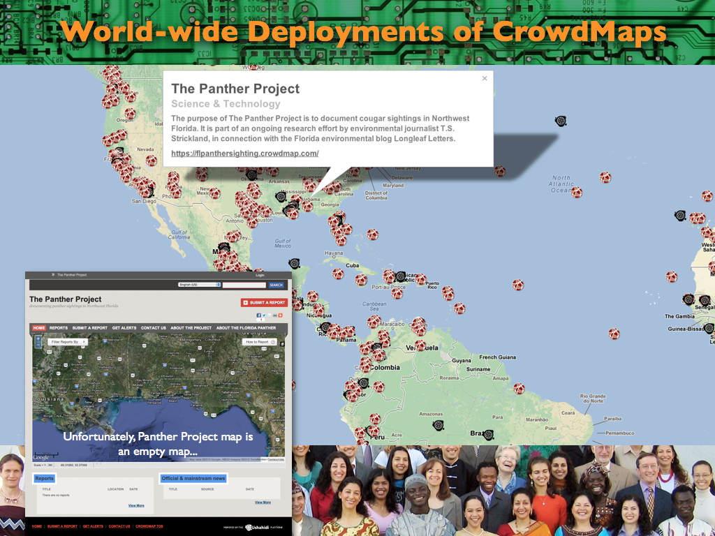Open the English (US) language dropdown
This screenshot has height=536, width=715.
pyautogui.click(x=199, y=285)
